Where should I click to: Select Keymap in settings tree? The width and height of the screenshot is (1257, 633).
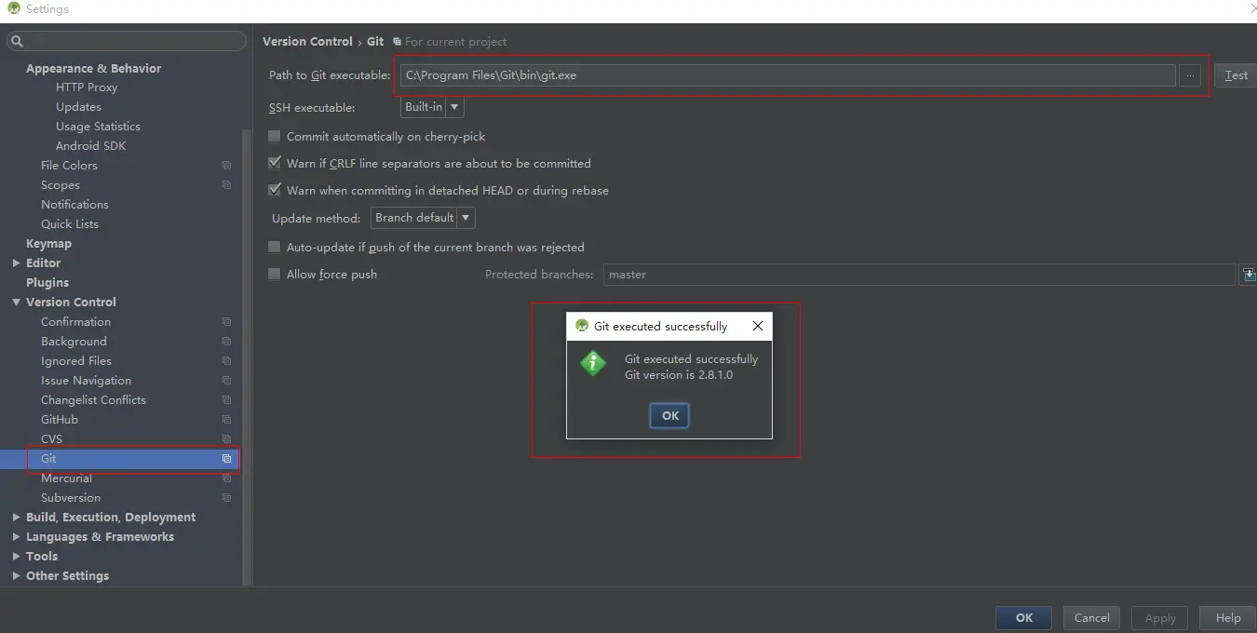tap(48, 244)
